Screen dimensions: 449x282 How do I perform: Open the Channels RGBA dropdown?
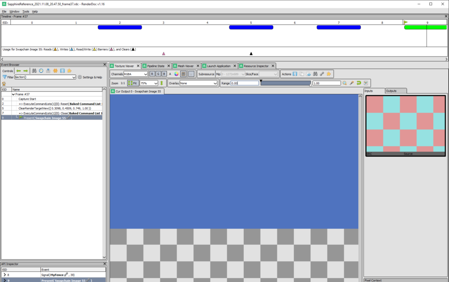[x=135, y=74]
